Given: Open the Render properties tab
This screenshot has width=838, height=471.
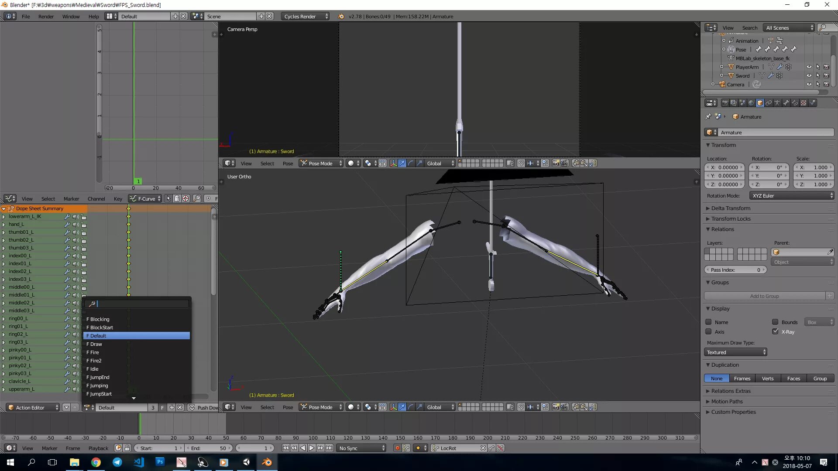Looking at the screenshot, I should tap(725, 103).
